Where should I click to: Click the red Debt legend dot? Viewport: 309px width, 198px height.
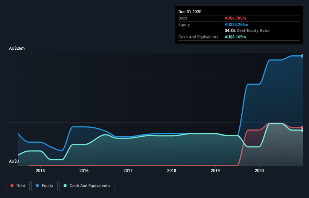point(12,186)
